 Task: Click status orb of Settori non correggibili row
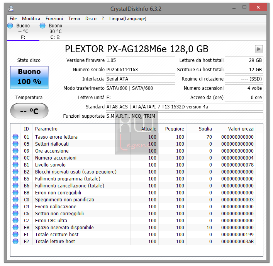pyautogui.click(x=15, y=213)
